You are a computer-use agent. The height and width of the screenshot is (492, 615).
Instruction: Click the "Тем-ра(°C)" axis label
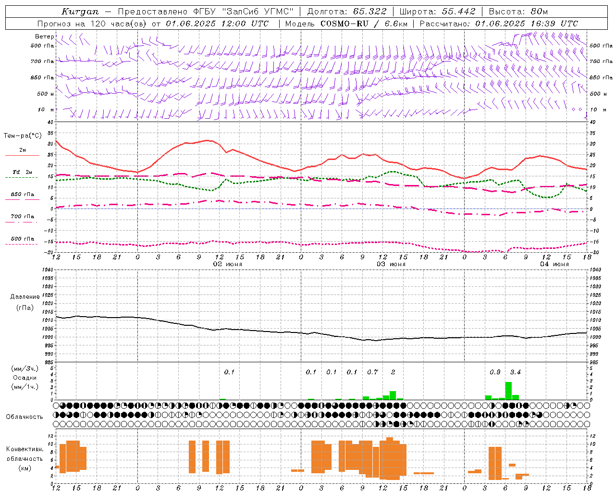point(23,136)
